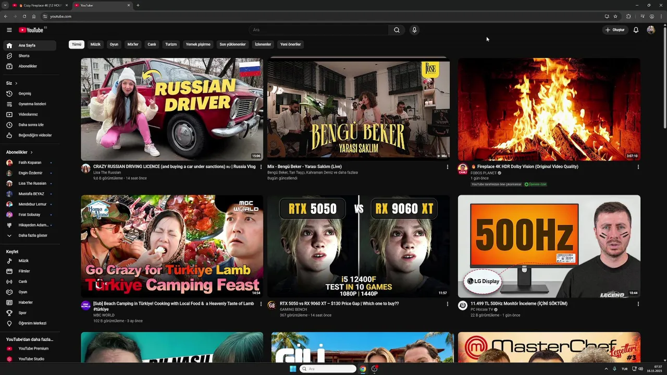This screenshot has height=375, width=667.
Task: Open Lisa The Russian sidebar channel
Action: (29, 183)
